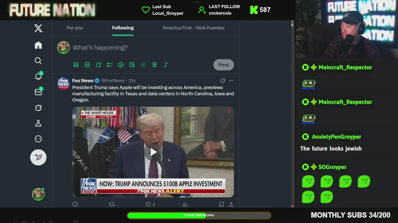The image size is (398, 223).
Task: Add media image icon in composer
Action: [x=76, y=65]
